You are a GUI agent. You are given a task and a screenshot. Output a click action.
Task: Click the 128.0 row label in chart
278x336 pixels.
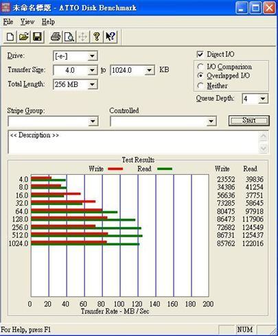[x=20, y=219]
